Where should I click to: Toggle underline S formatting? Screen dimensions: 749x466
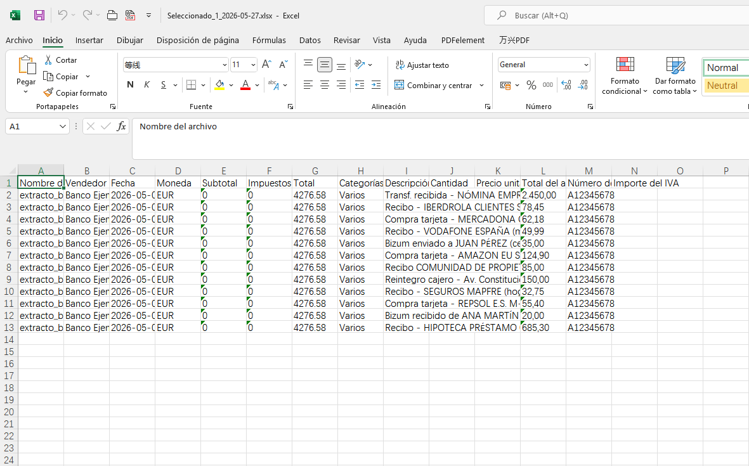(164, 85)
